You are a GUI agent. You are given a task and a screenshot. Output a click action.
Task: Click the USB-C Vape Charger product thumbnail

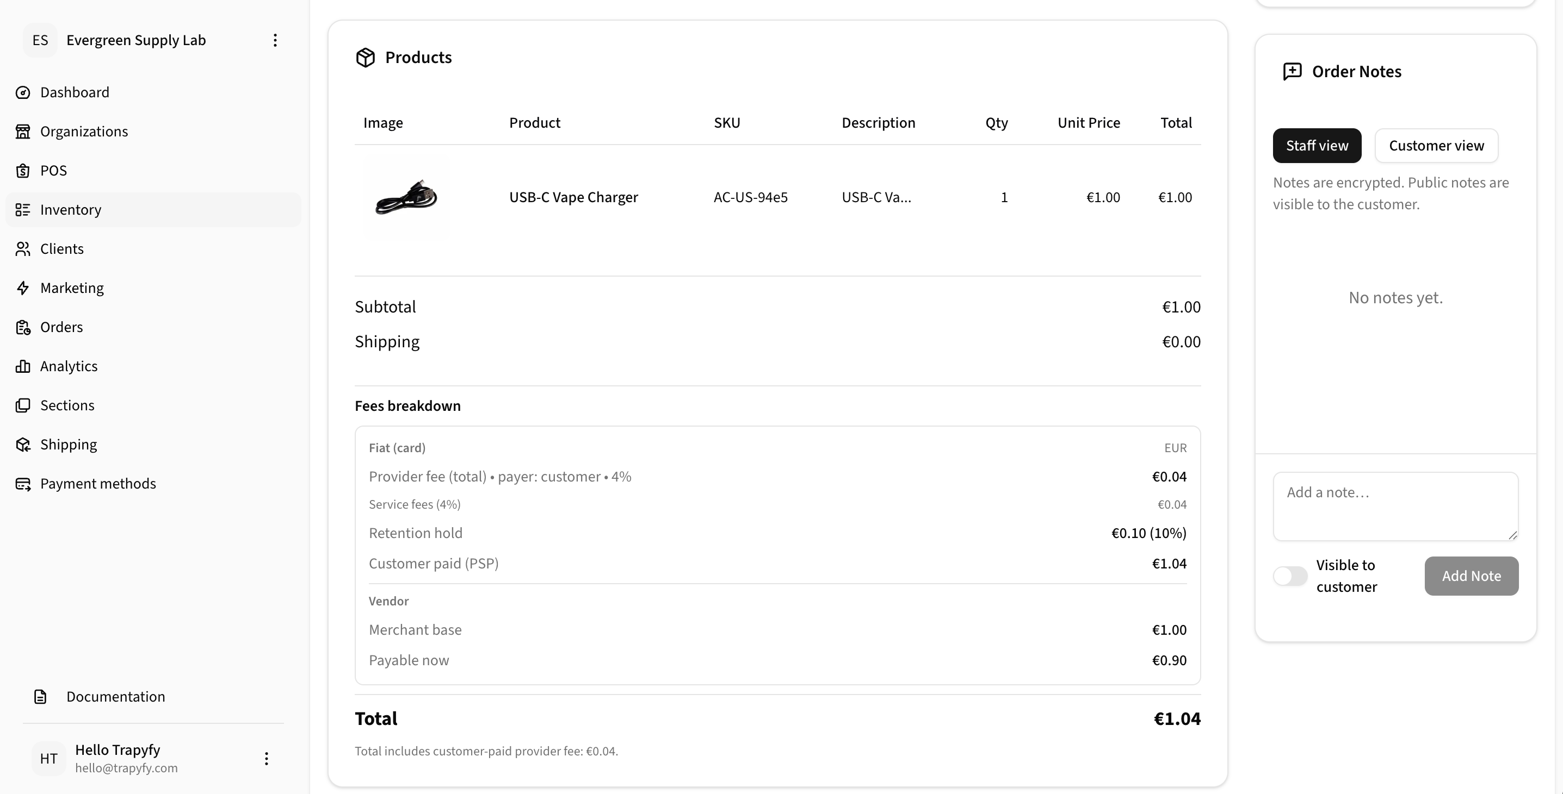click(406, 197)
